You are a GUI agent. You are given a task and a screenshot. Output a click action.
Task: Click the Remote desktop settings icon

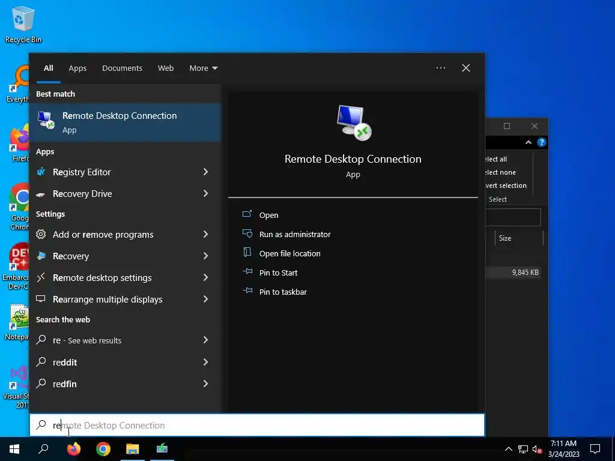pyautogui.click(x=41, y=277)
